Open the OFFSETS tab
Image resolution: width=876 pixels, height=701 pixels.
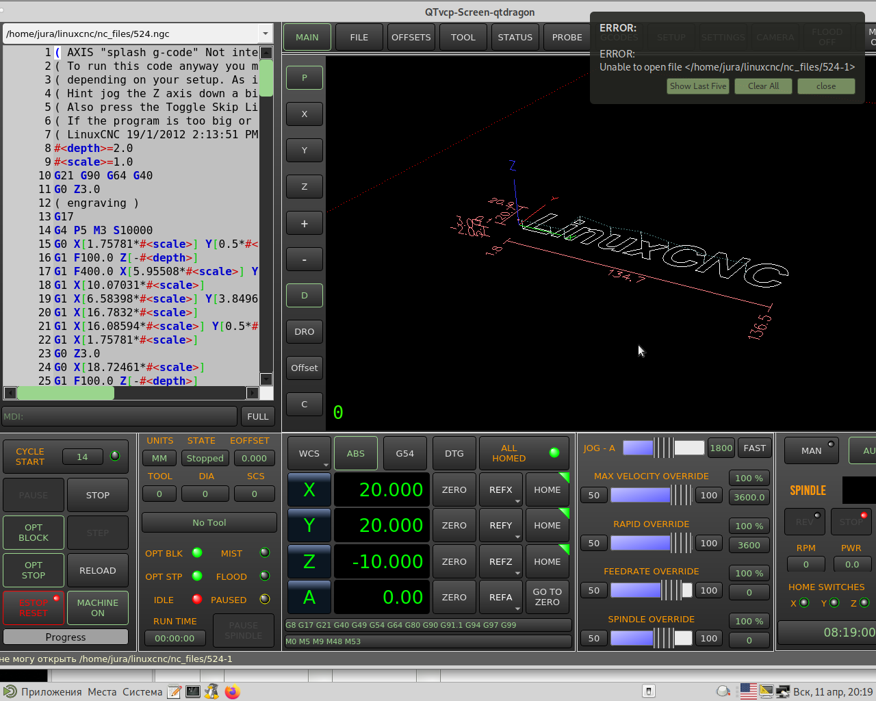point(411,38)
